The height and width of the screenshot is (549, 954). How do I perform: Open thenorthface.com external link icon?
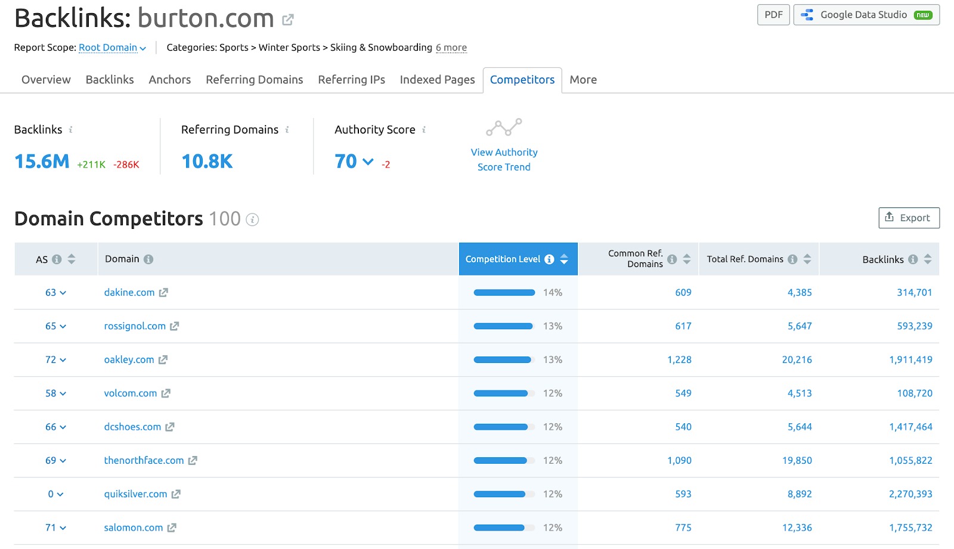coord(193,461)
